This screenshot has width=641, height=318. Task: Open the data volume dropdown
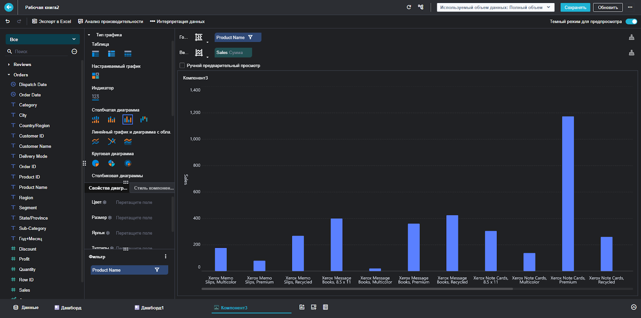496,7
